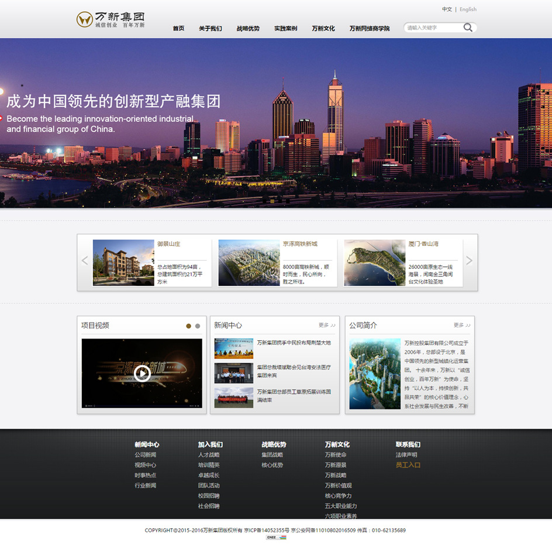Open 更多 next to 公司简介 panel

pos(459,325)
